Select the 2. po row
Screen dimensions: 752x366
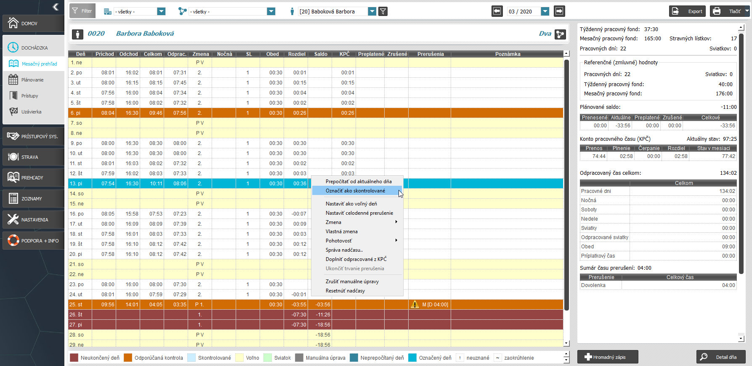click(x=316, y=72)
